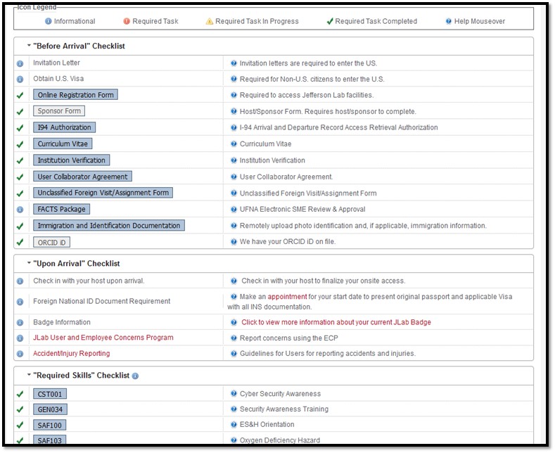Click "Report concerns using the ECP" text
Viewport: 555px width, 453px height.
289,338
